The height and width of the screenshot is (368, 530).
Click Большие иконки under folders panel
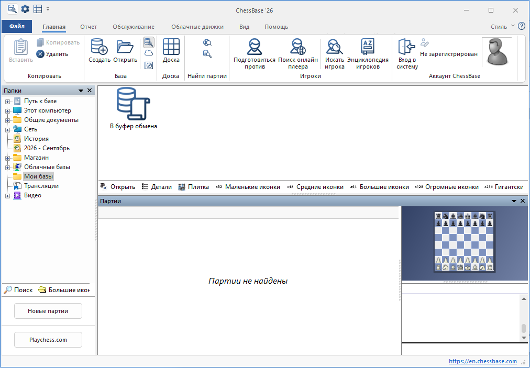(64, 290)
